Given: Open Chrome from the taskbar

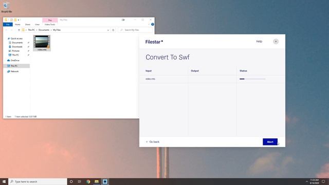Looking at the screenshot, I should coord(88,181).
